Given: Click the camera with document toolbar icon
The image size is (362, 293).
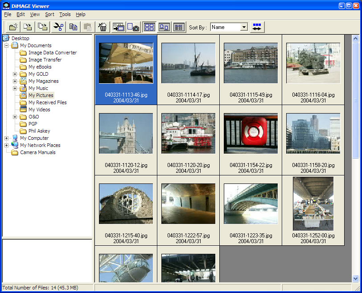Looking at the screenshot, I should point(133,27).
